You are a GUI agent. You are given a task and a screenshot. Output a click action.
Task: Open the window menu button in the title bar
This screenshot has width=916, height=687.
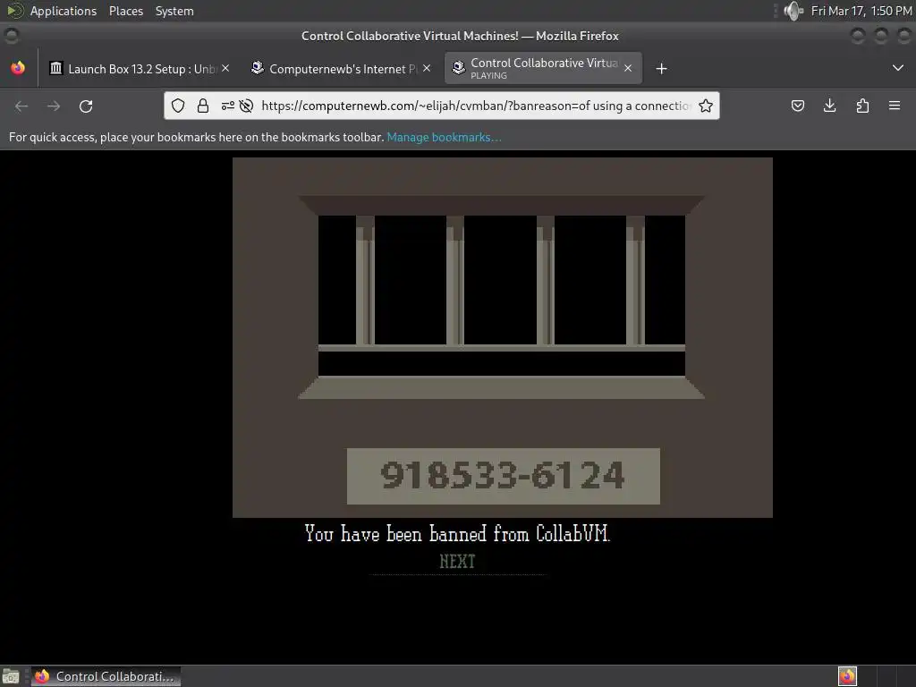point(11,36)
